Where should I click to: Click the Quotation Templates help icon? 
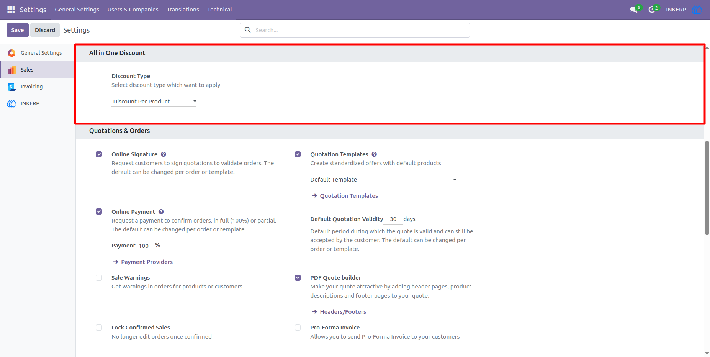pos(374,154)
